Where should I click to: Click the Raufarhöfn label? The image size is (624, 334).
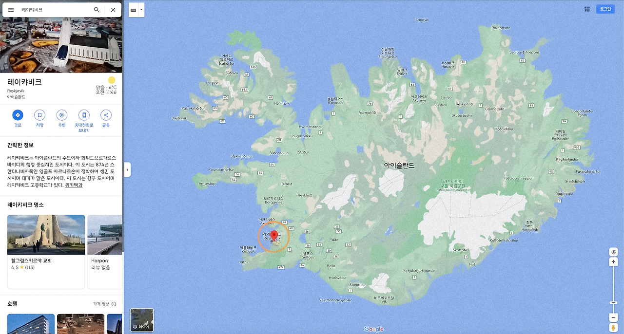pos(501,28)
